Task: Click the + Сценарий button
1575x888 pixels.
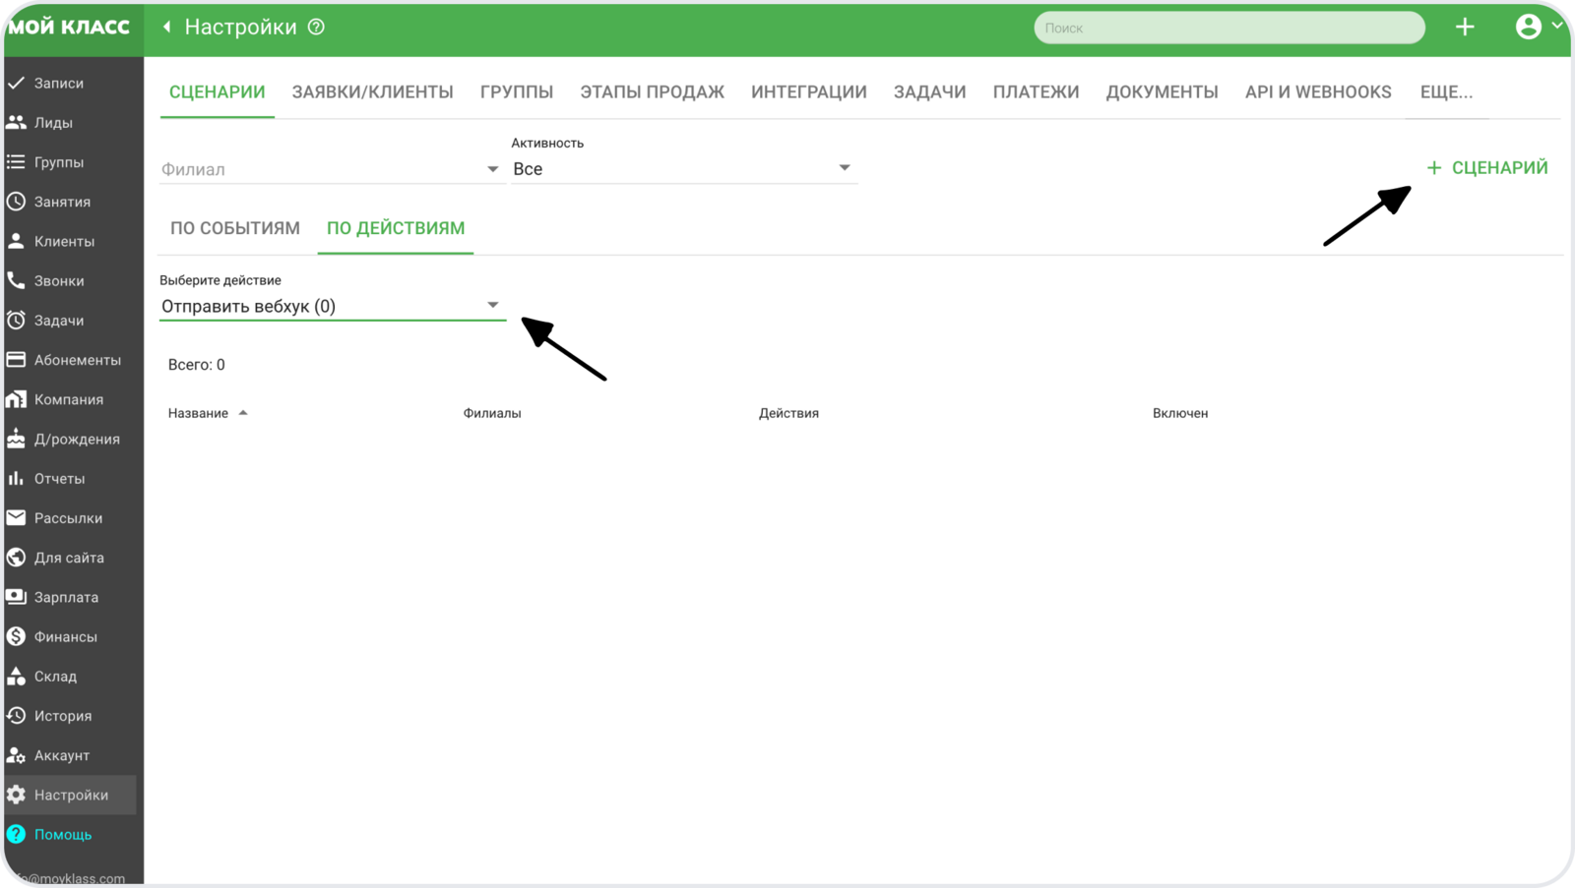Action: click(x=1487, y=168)
